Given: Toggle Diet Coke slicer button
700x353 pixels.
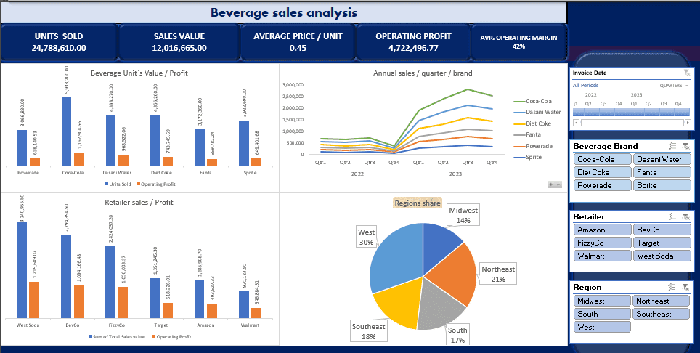Looking at the screenshot, I should (602, 172).
